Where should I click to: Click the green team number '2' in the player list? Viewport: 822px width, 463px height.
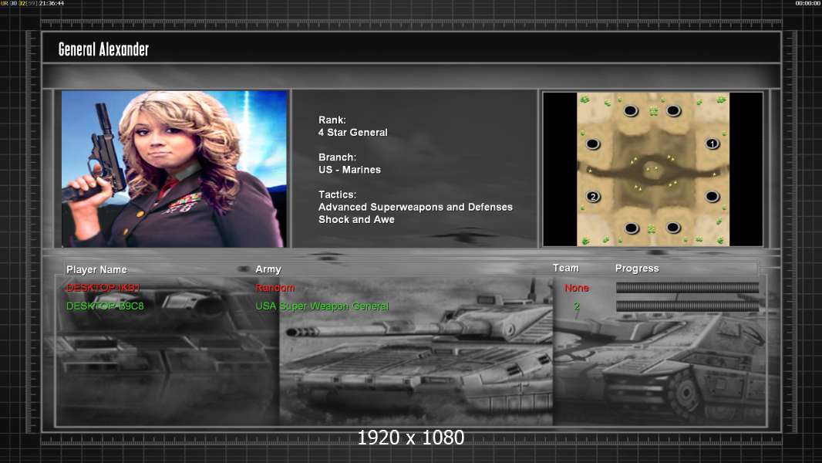click(x=577, y=306)
